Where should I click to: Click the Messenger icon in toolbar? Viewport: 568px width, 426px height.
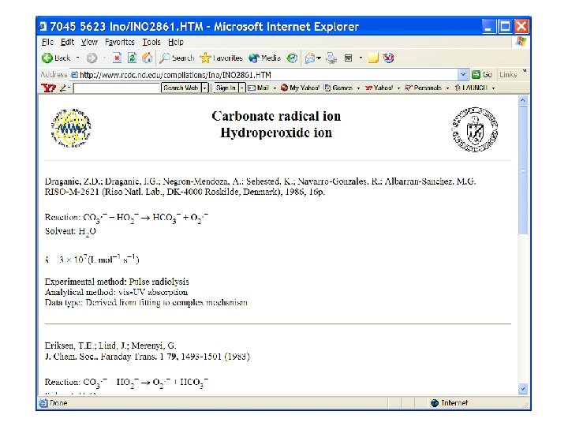click(x=388, y=58)
